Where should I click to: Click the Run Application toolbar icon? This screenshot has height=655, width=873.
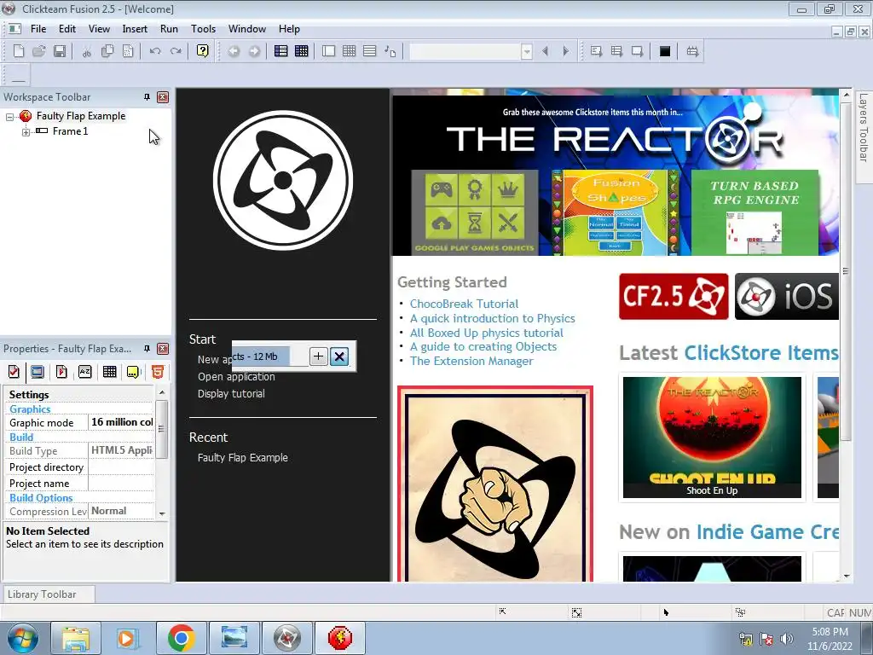click(x=617, y=51)
